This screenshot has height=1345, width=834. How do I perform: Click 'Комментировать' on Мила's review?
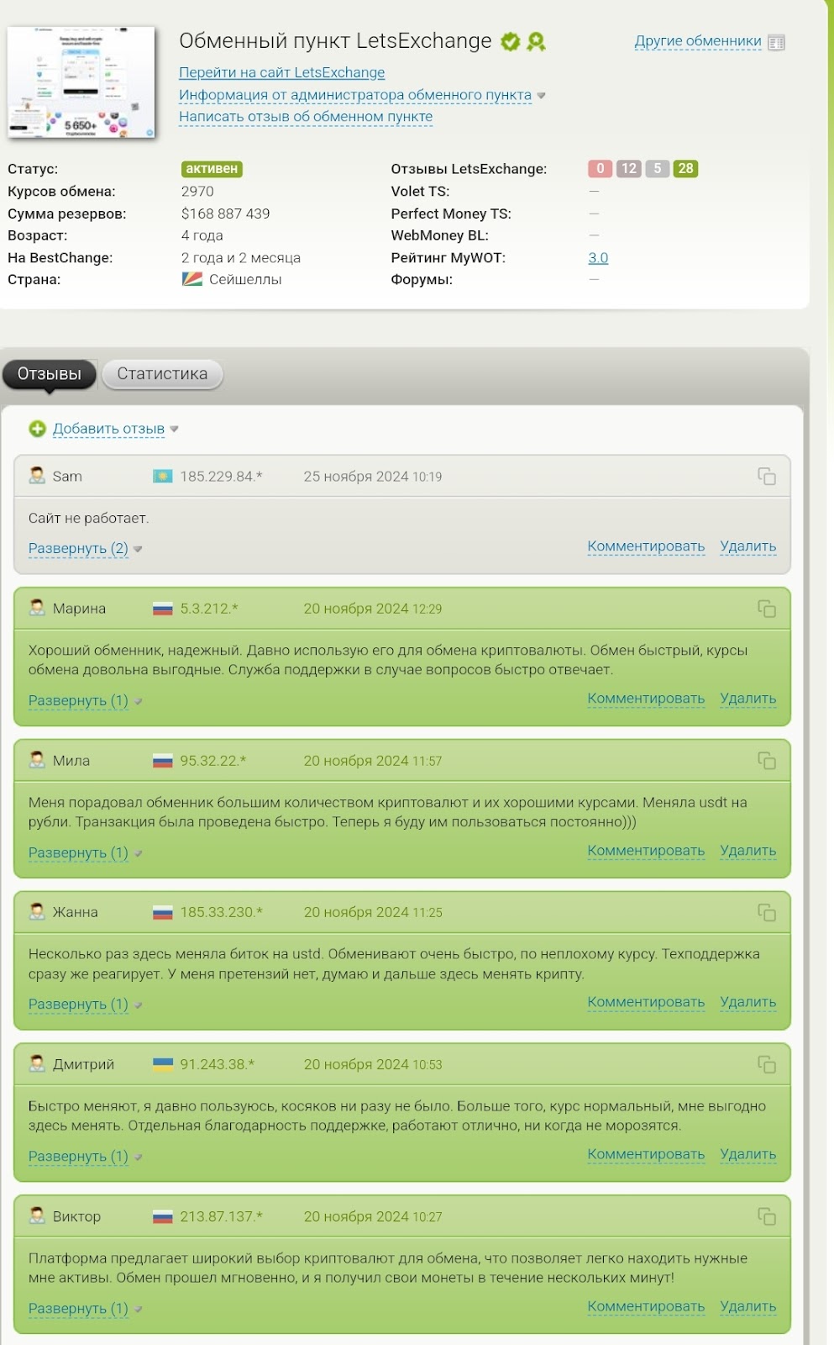coord(646,851)
